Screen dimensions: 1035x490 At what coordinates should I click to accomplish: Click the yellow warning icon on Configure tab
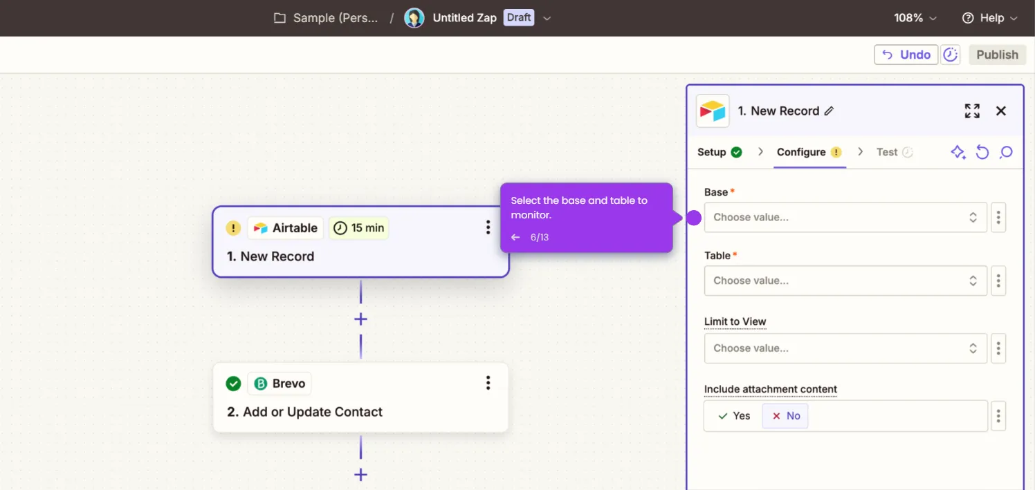pos(836,152)
